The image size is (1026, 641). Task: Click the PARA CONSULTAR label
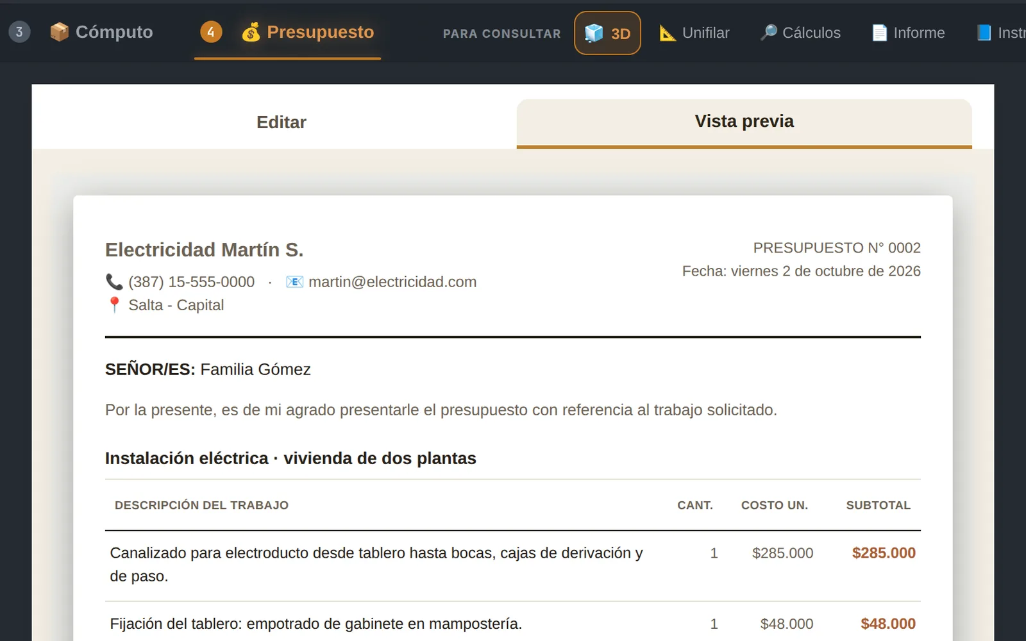[501, 34]
